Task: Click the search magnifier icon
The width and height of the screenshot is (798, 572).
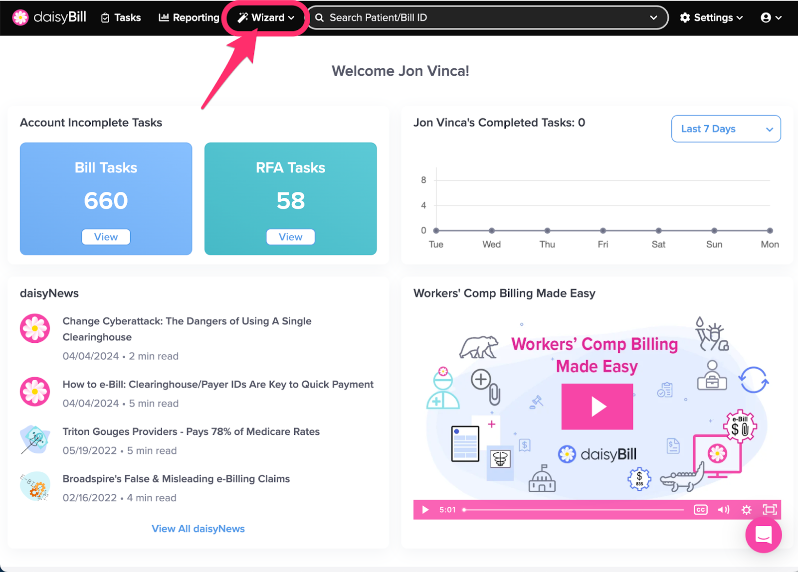Action: (x=319, y=17)
